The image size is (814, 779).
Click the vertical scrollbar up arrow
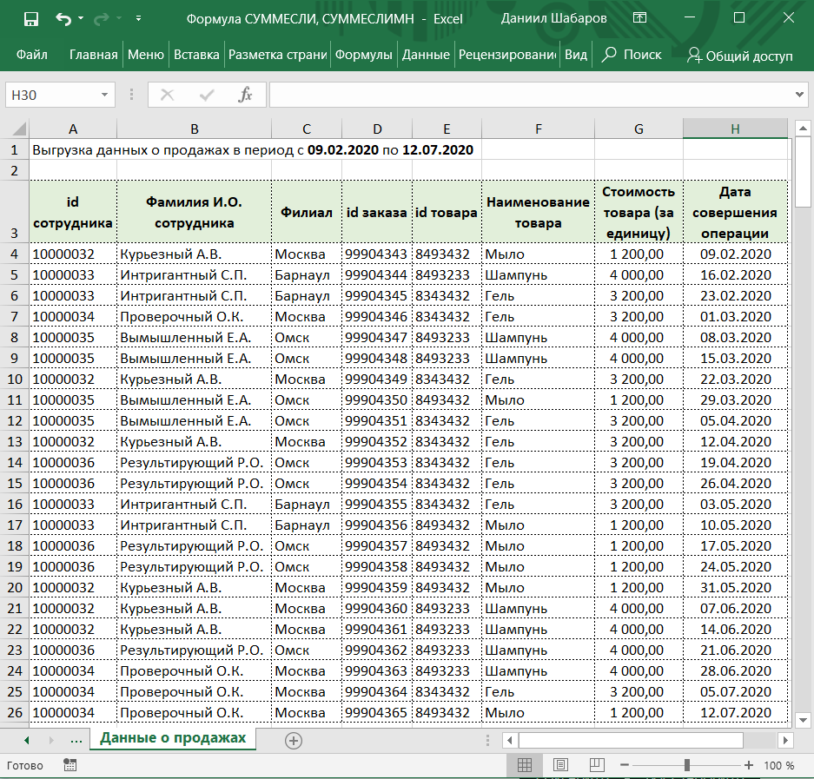click(803, 129)
